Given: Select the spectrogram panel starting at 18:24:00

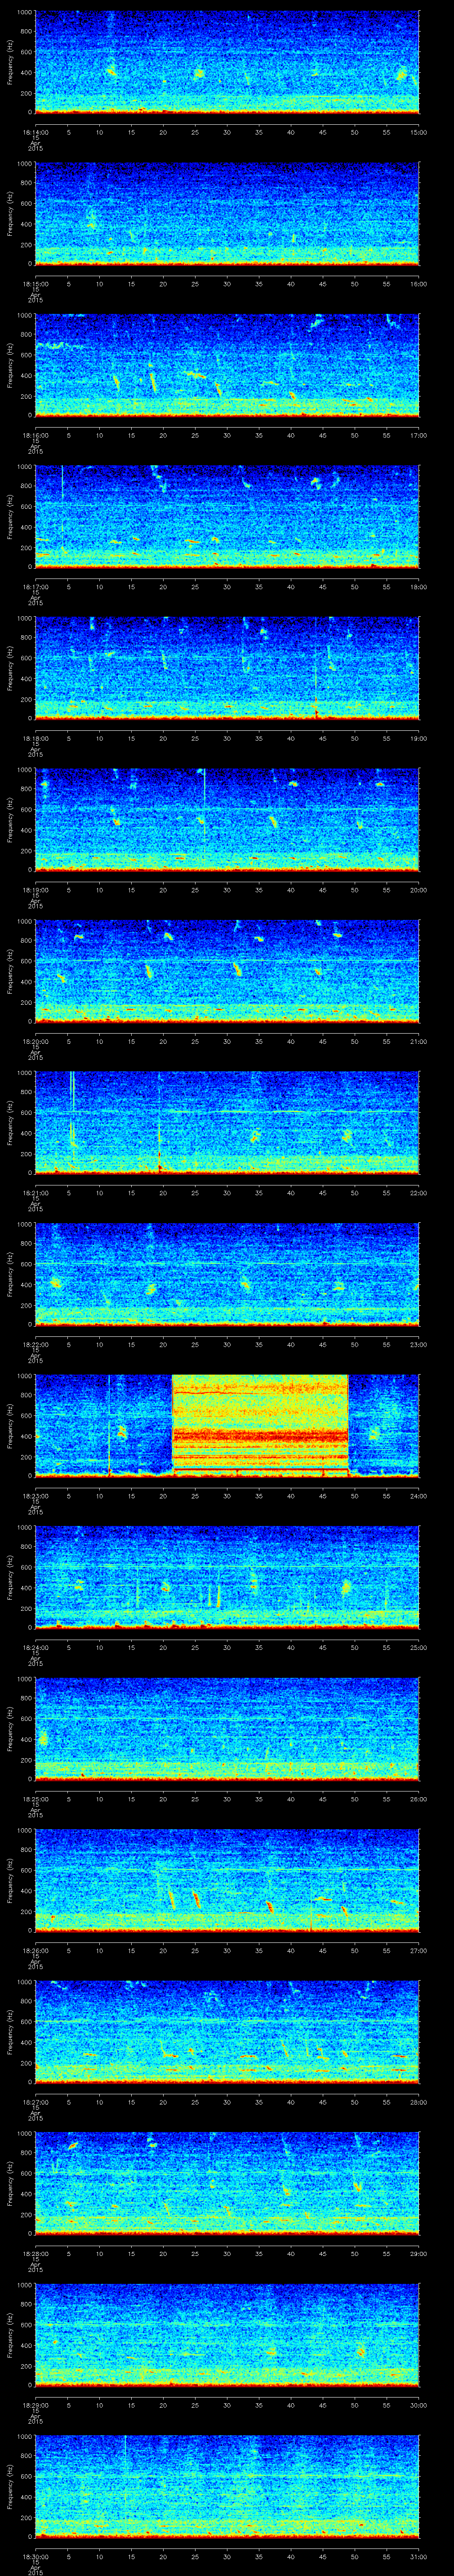Looking at the screenshot, I should (x=227, y=1577).
